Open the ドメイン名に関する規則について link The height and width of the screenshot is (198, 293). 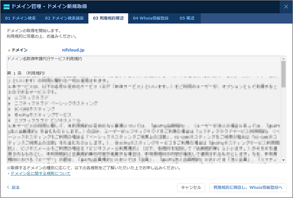(41, 174)
